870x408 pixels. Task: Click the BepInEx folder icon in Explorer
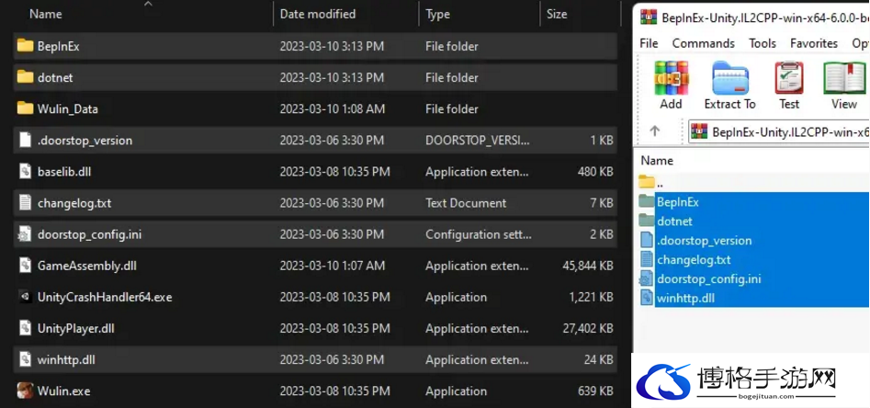[25, 46]
